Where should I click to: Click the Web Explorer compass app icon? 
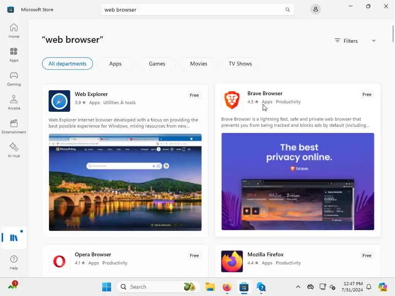click(x=59, y=101)
